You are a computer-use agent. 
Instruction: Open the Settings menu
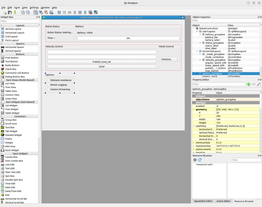point(34,7)
